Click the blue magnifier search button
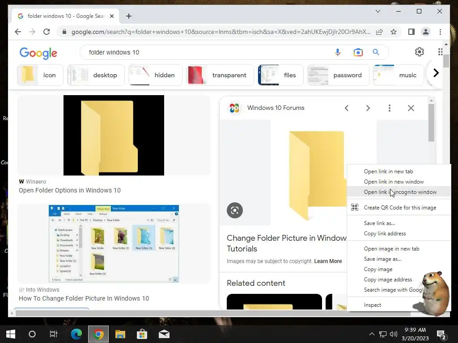 tap(376, 52)
